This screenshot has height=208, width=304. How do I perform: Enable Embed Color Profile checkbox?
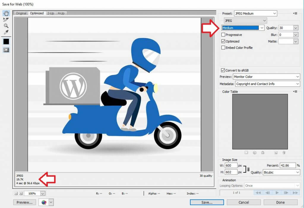[x=223, y=48]
